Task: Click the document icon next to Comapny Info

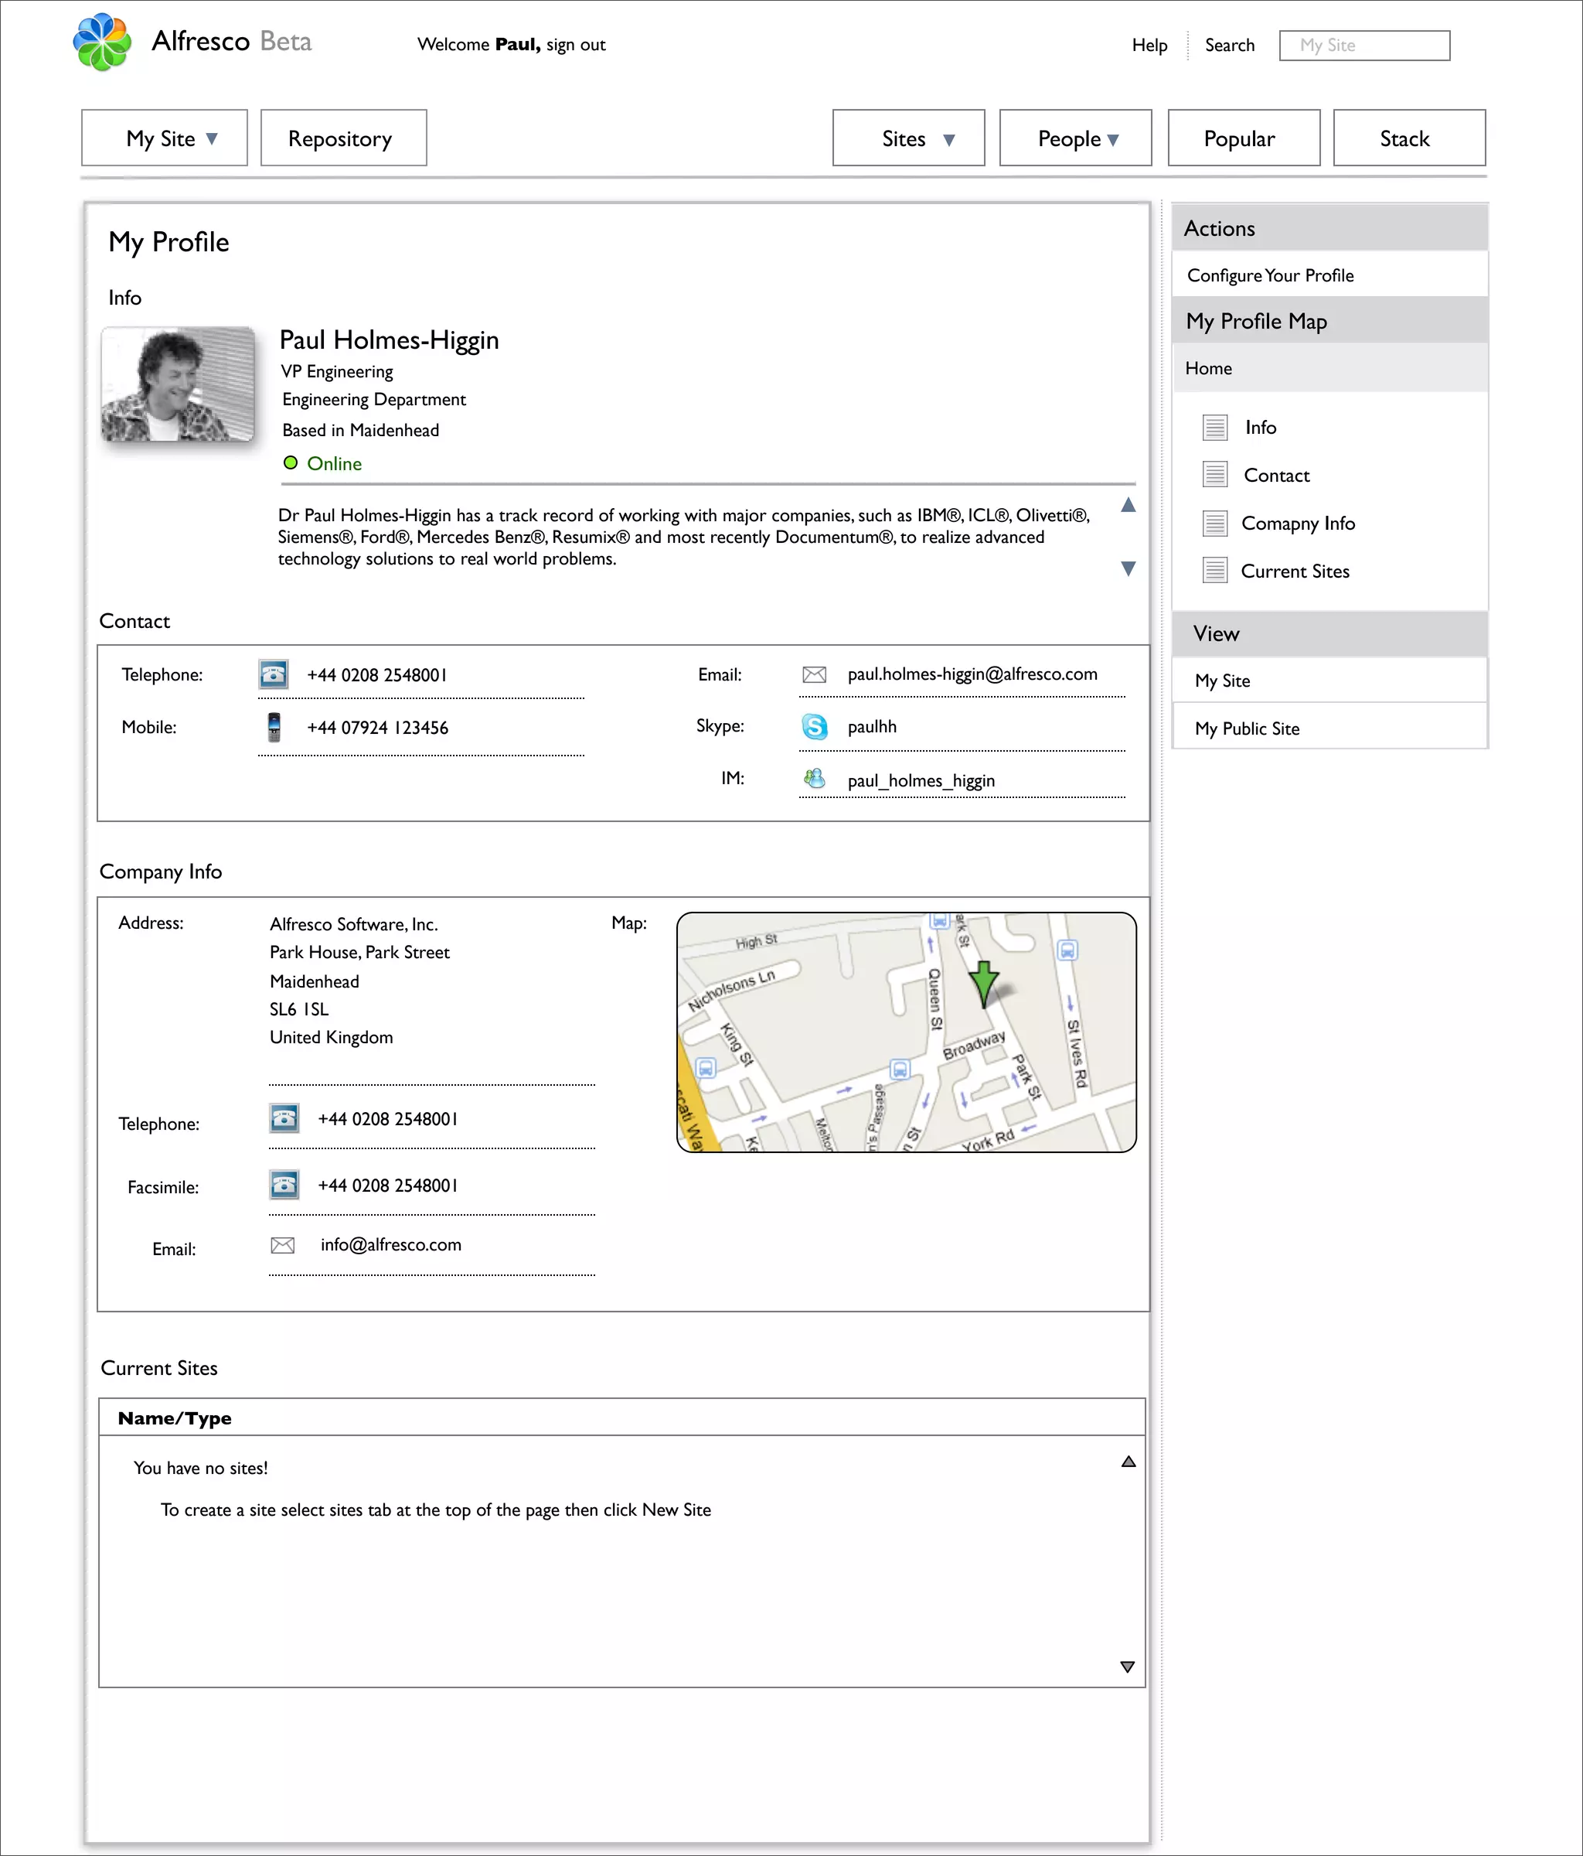Action: tap(1215, 523)
